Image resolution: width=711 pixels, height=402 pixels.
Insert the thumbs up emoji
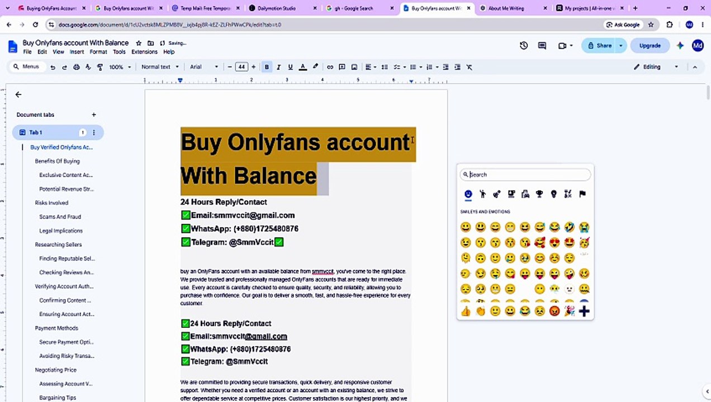point(466,311)
